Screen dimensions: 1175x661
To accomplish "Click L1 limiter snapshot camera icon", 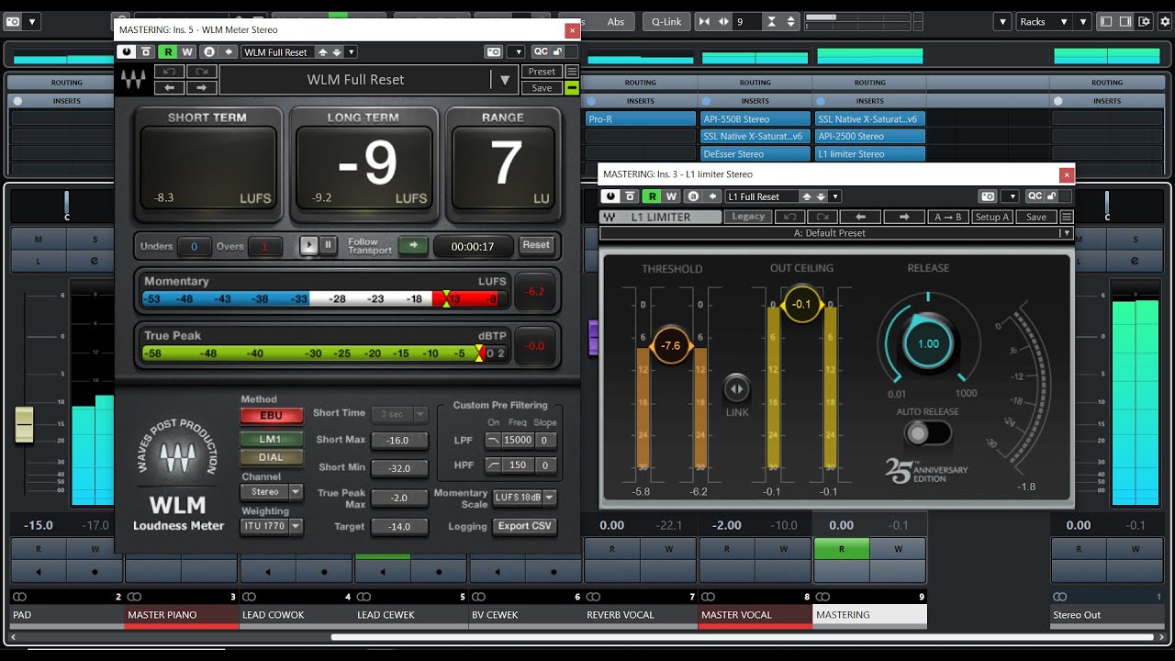I will coord(987,196).
